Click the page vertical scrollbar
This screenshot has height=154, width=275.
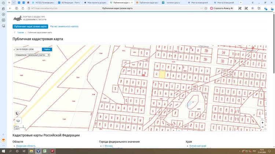pos(274,44)
